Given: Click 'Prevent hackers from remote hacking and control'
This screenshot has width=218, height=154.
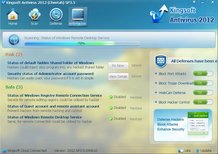Looking at the screenshot, I should coord(44,111).
